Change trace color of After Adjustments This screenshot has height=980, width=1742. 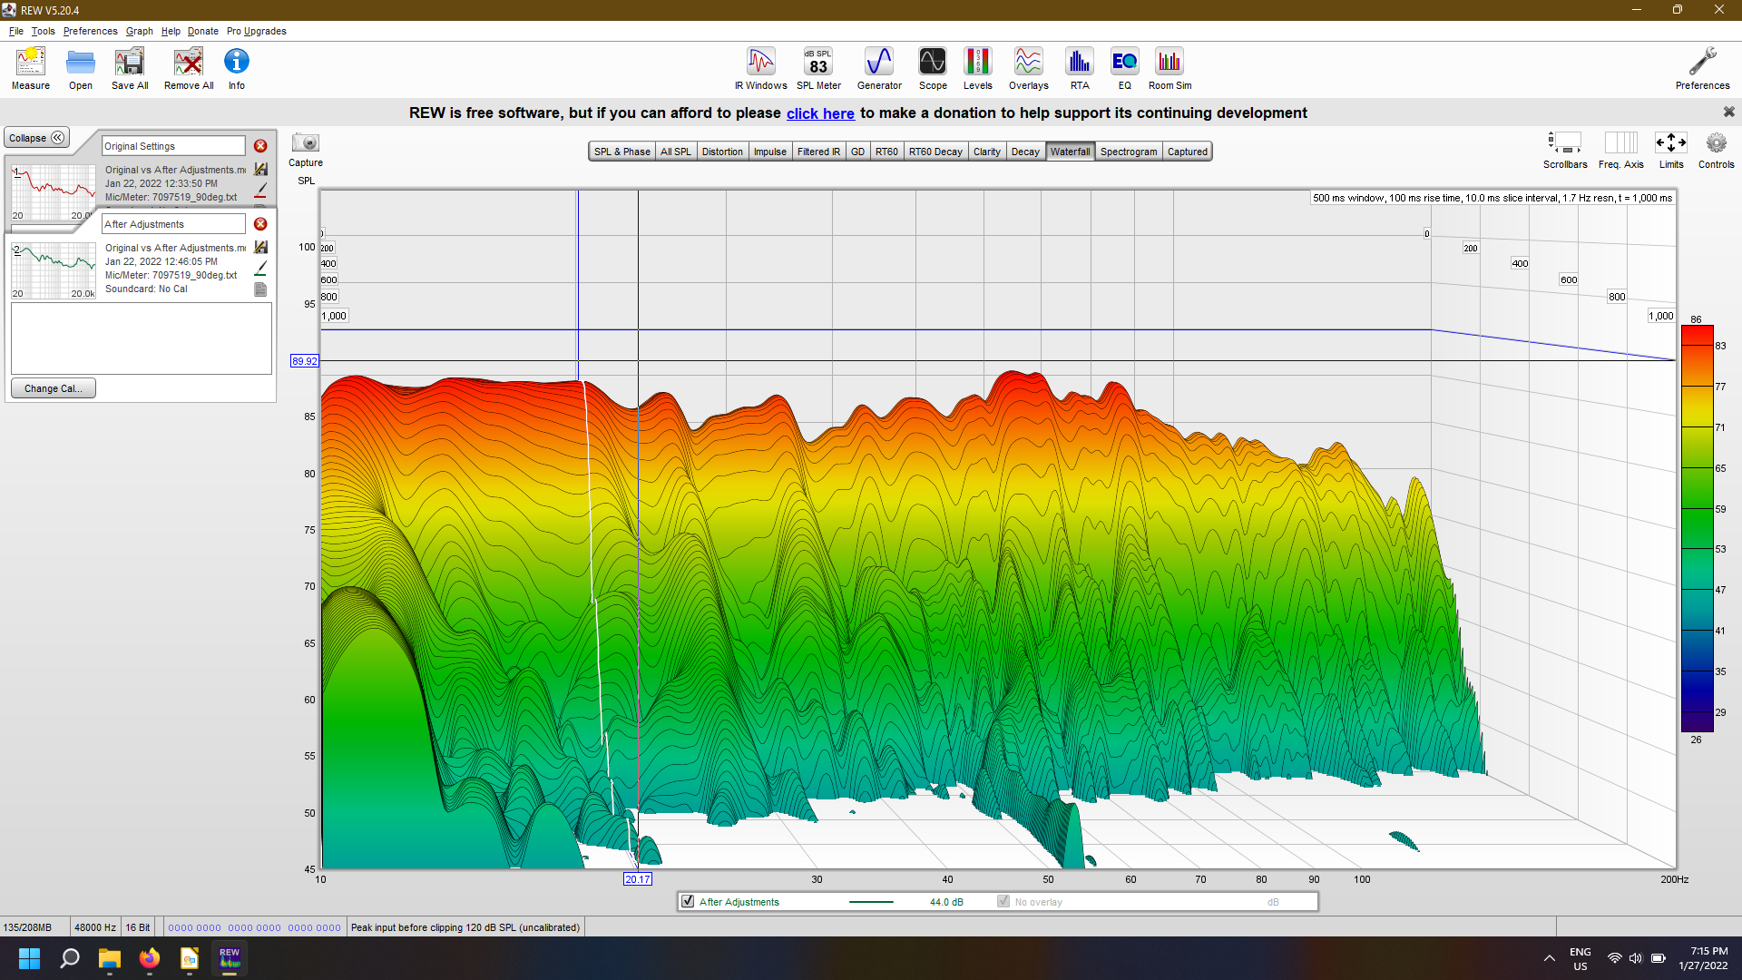(x=261, y=269)
